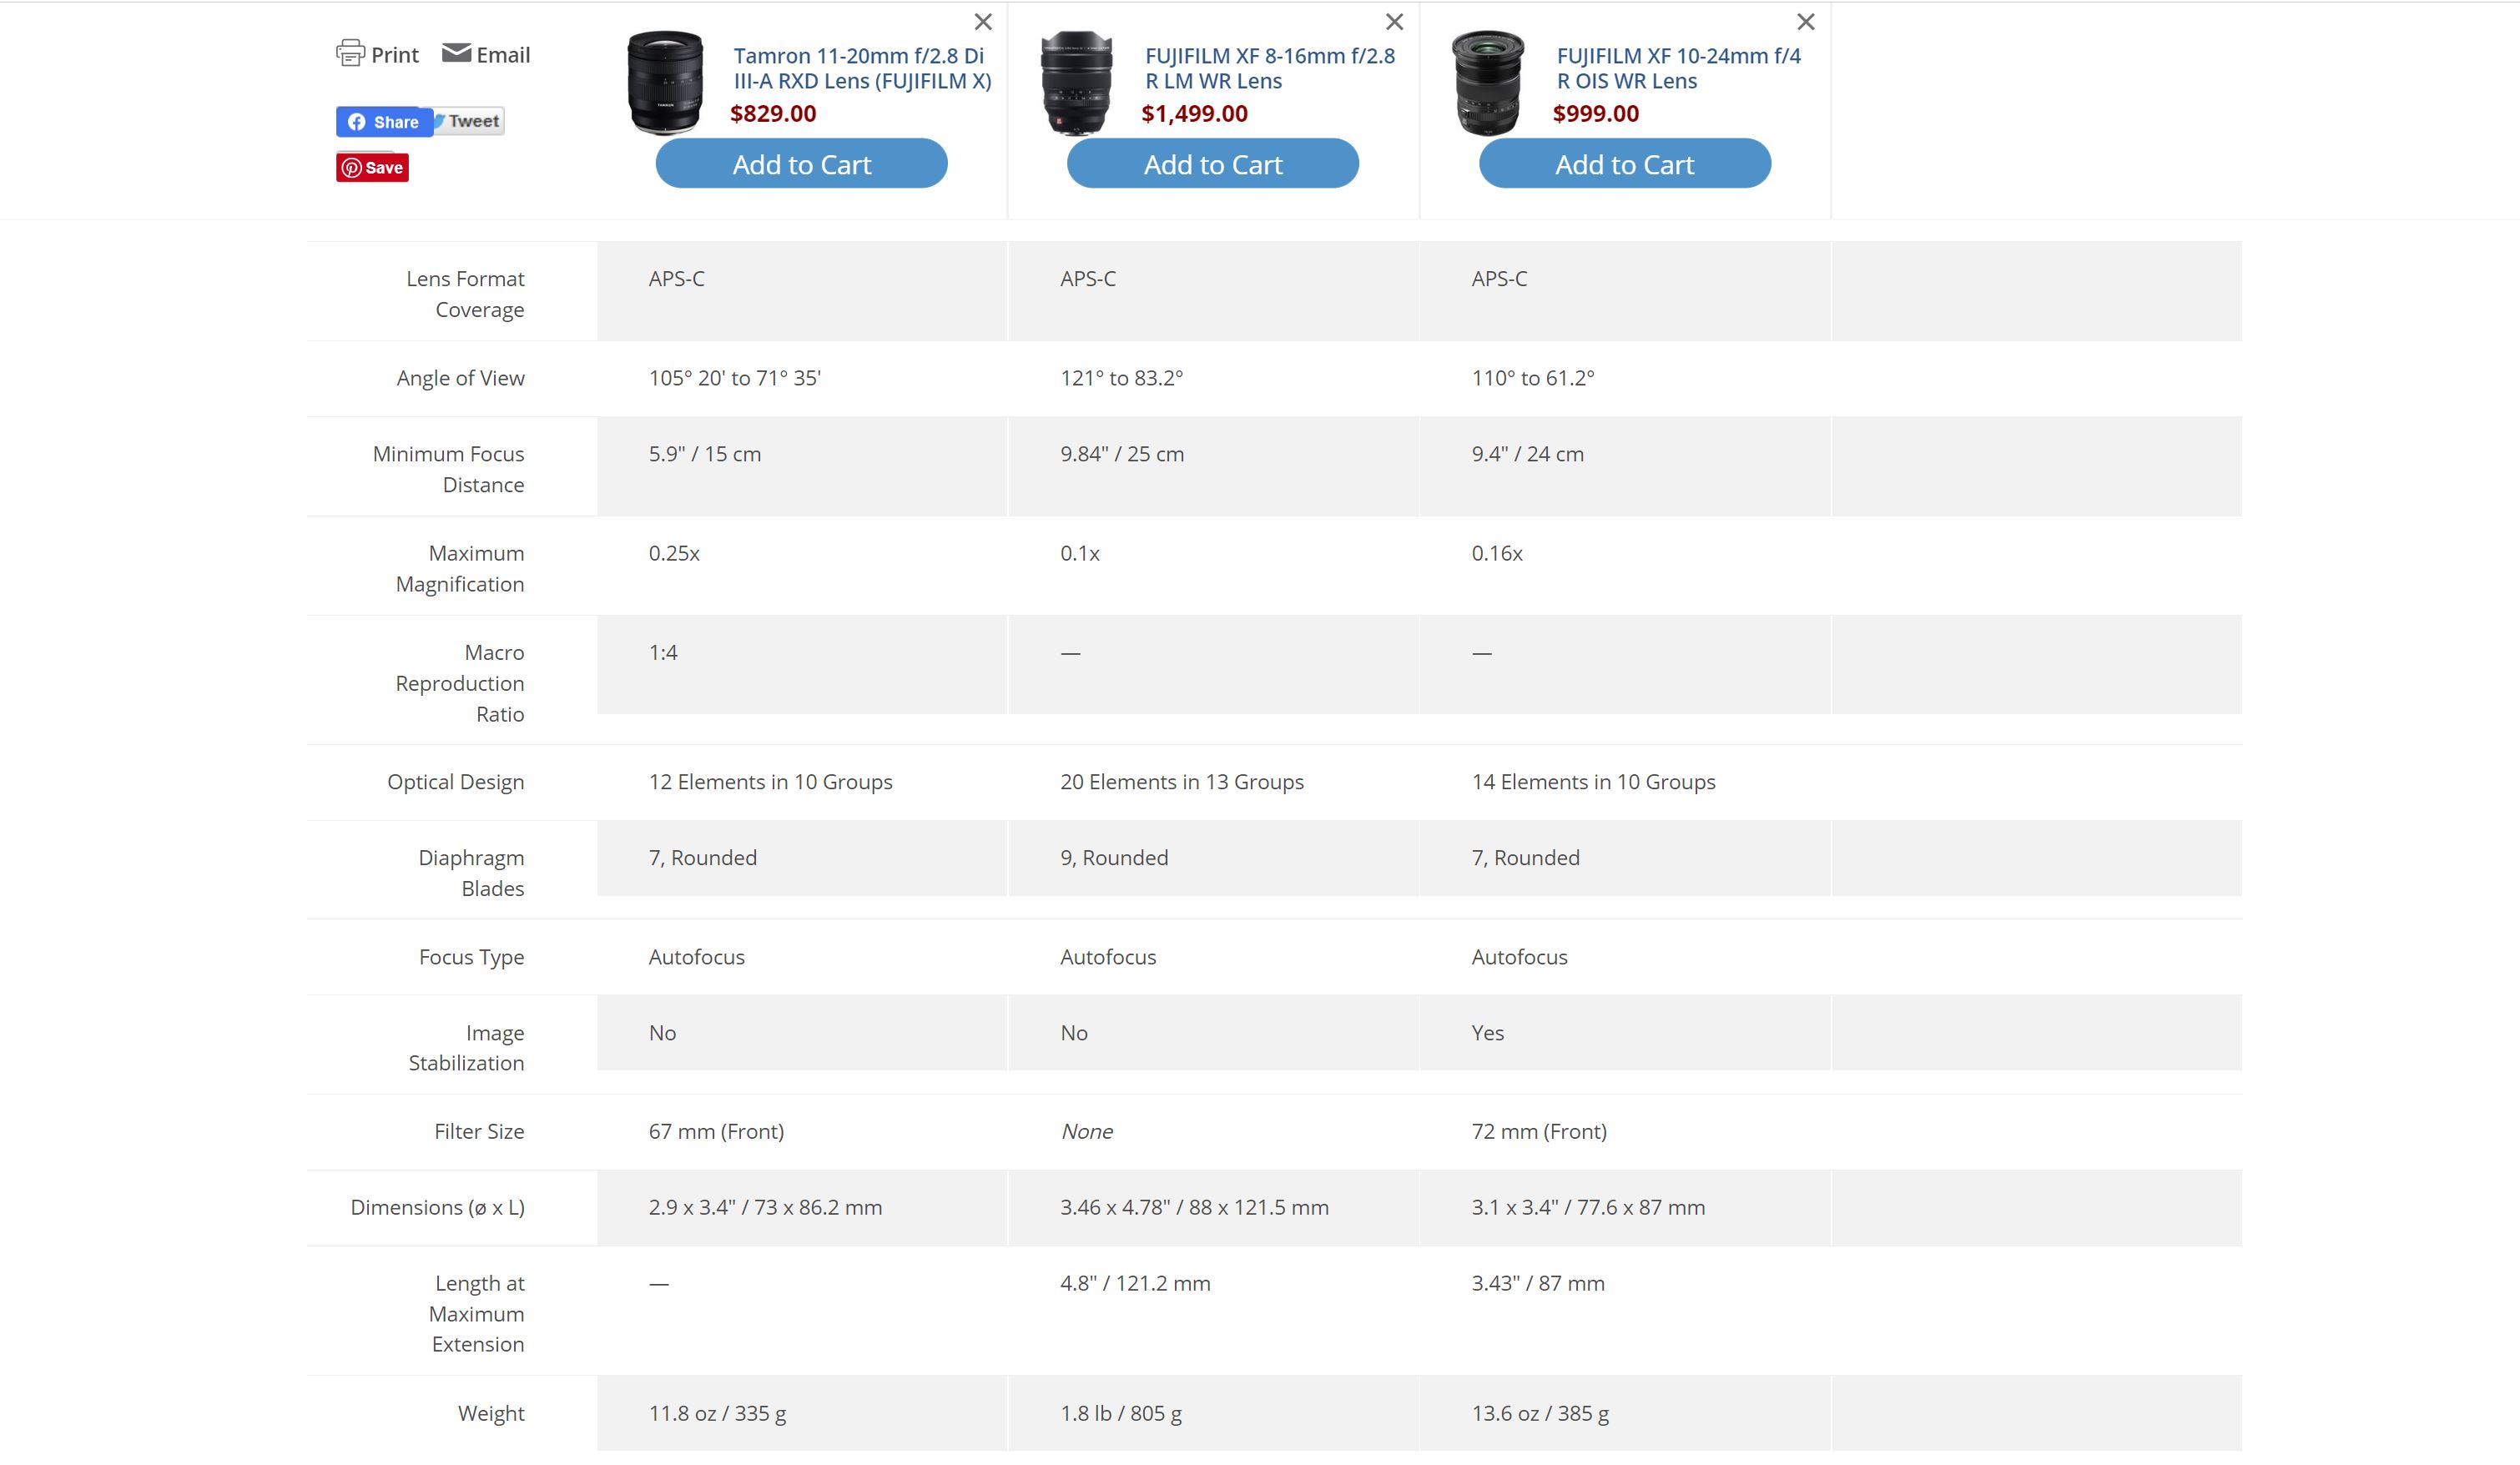Screen dimensions: 2520x1465
Task: Click the Print icon
Action: pos(350,53)
